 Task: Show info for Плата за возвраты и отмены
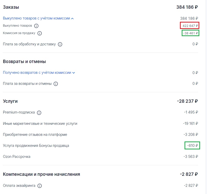(56, 84)
